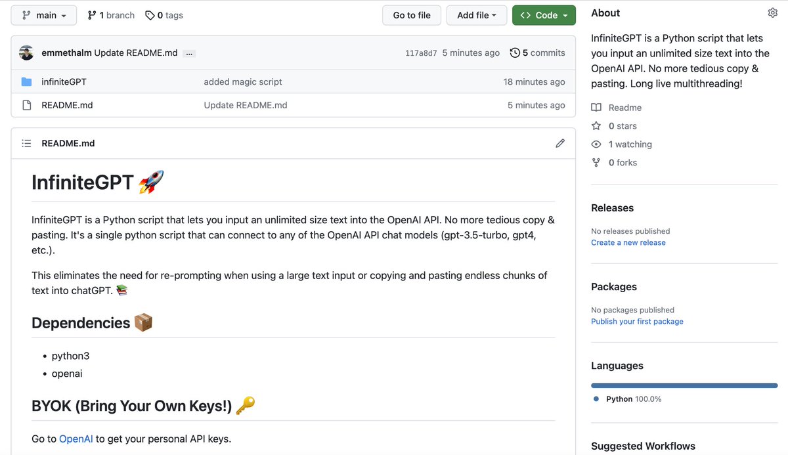This screenshot has width=788, height=455.
Task: Click the infiniteGPT folder icon
Action: point(26,82)
